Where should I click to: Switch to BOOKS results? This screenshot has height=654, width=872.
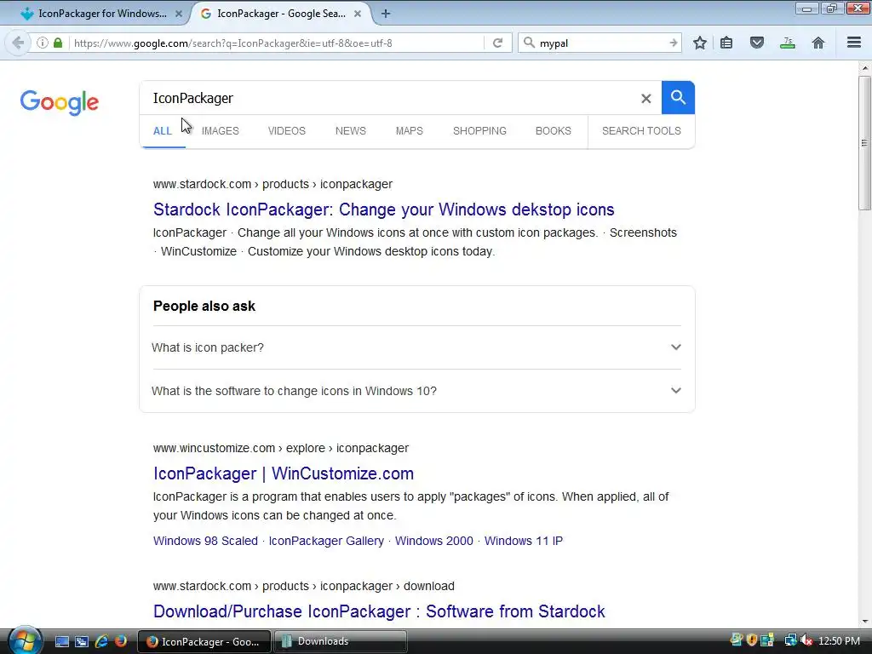[x=554, y=131]
